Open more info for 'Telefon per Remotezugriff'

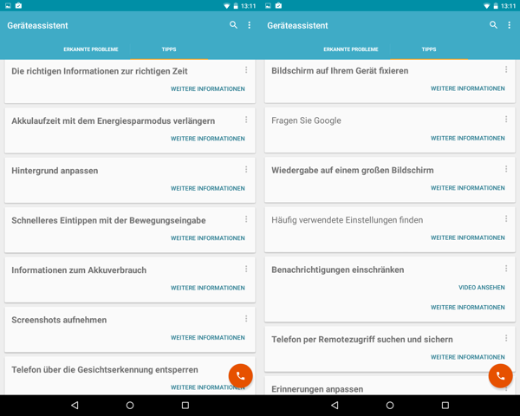[x=468, y=357]
